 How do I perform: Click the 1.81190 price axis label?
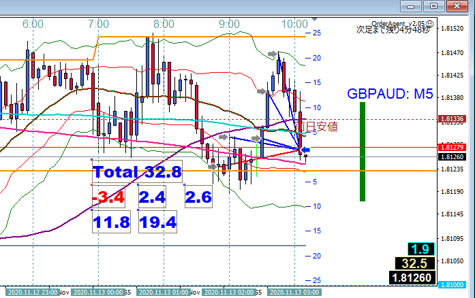pyautogui.click(x=452, y=191)
